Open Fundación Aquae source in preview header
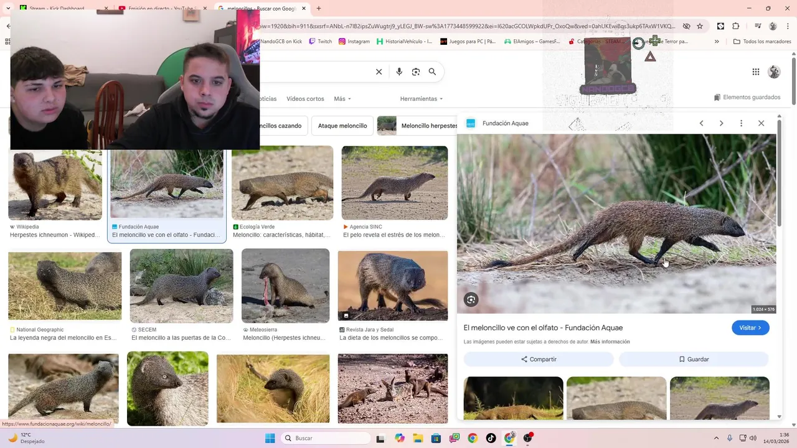The width and height of the screenshot is (797, 448). (498, 123)
